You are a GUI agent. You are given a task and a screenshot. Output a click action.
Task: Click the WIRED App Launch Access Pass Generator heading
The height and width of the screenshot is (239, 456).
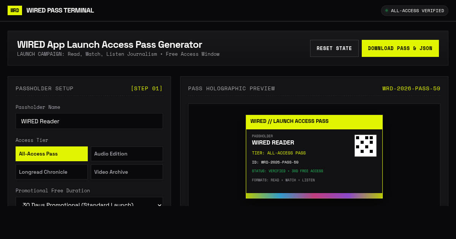tap(109, 44)
